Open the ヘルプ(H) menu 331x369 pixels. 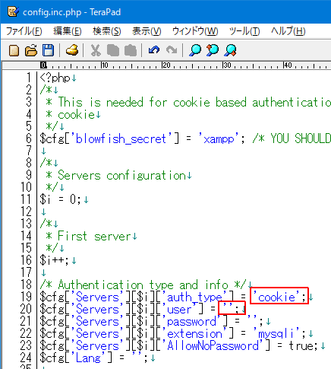(288, 31)
